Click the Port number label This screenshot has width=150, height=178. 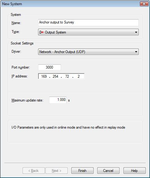tap(21, 67)
